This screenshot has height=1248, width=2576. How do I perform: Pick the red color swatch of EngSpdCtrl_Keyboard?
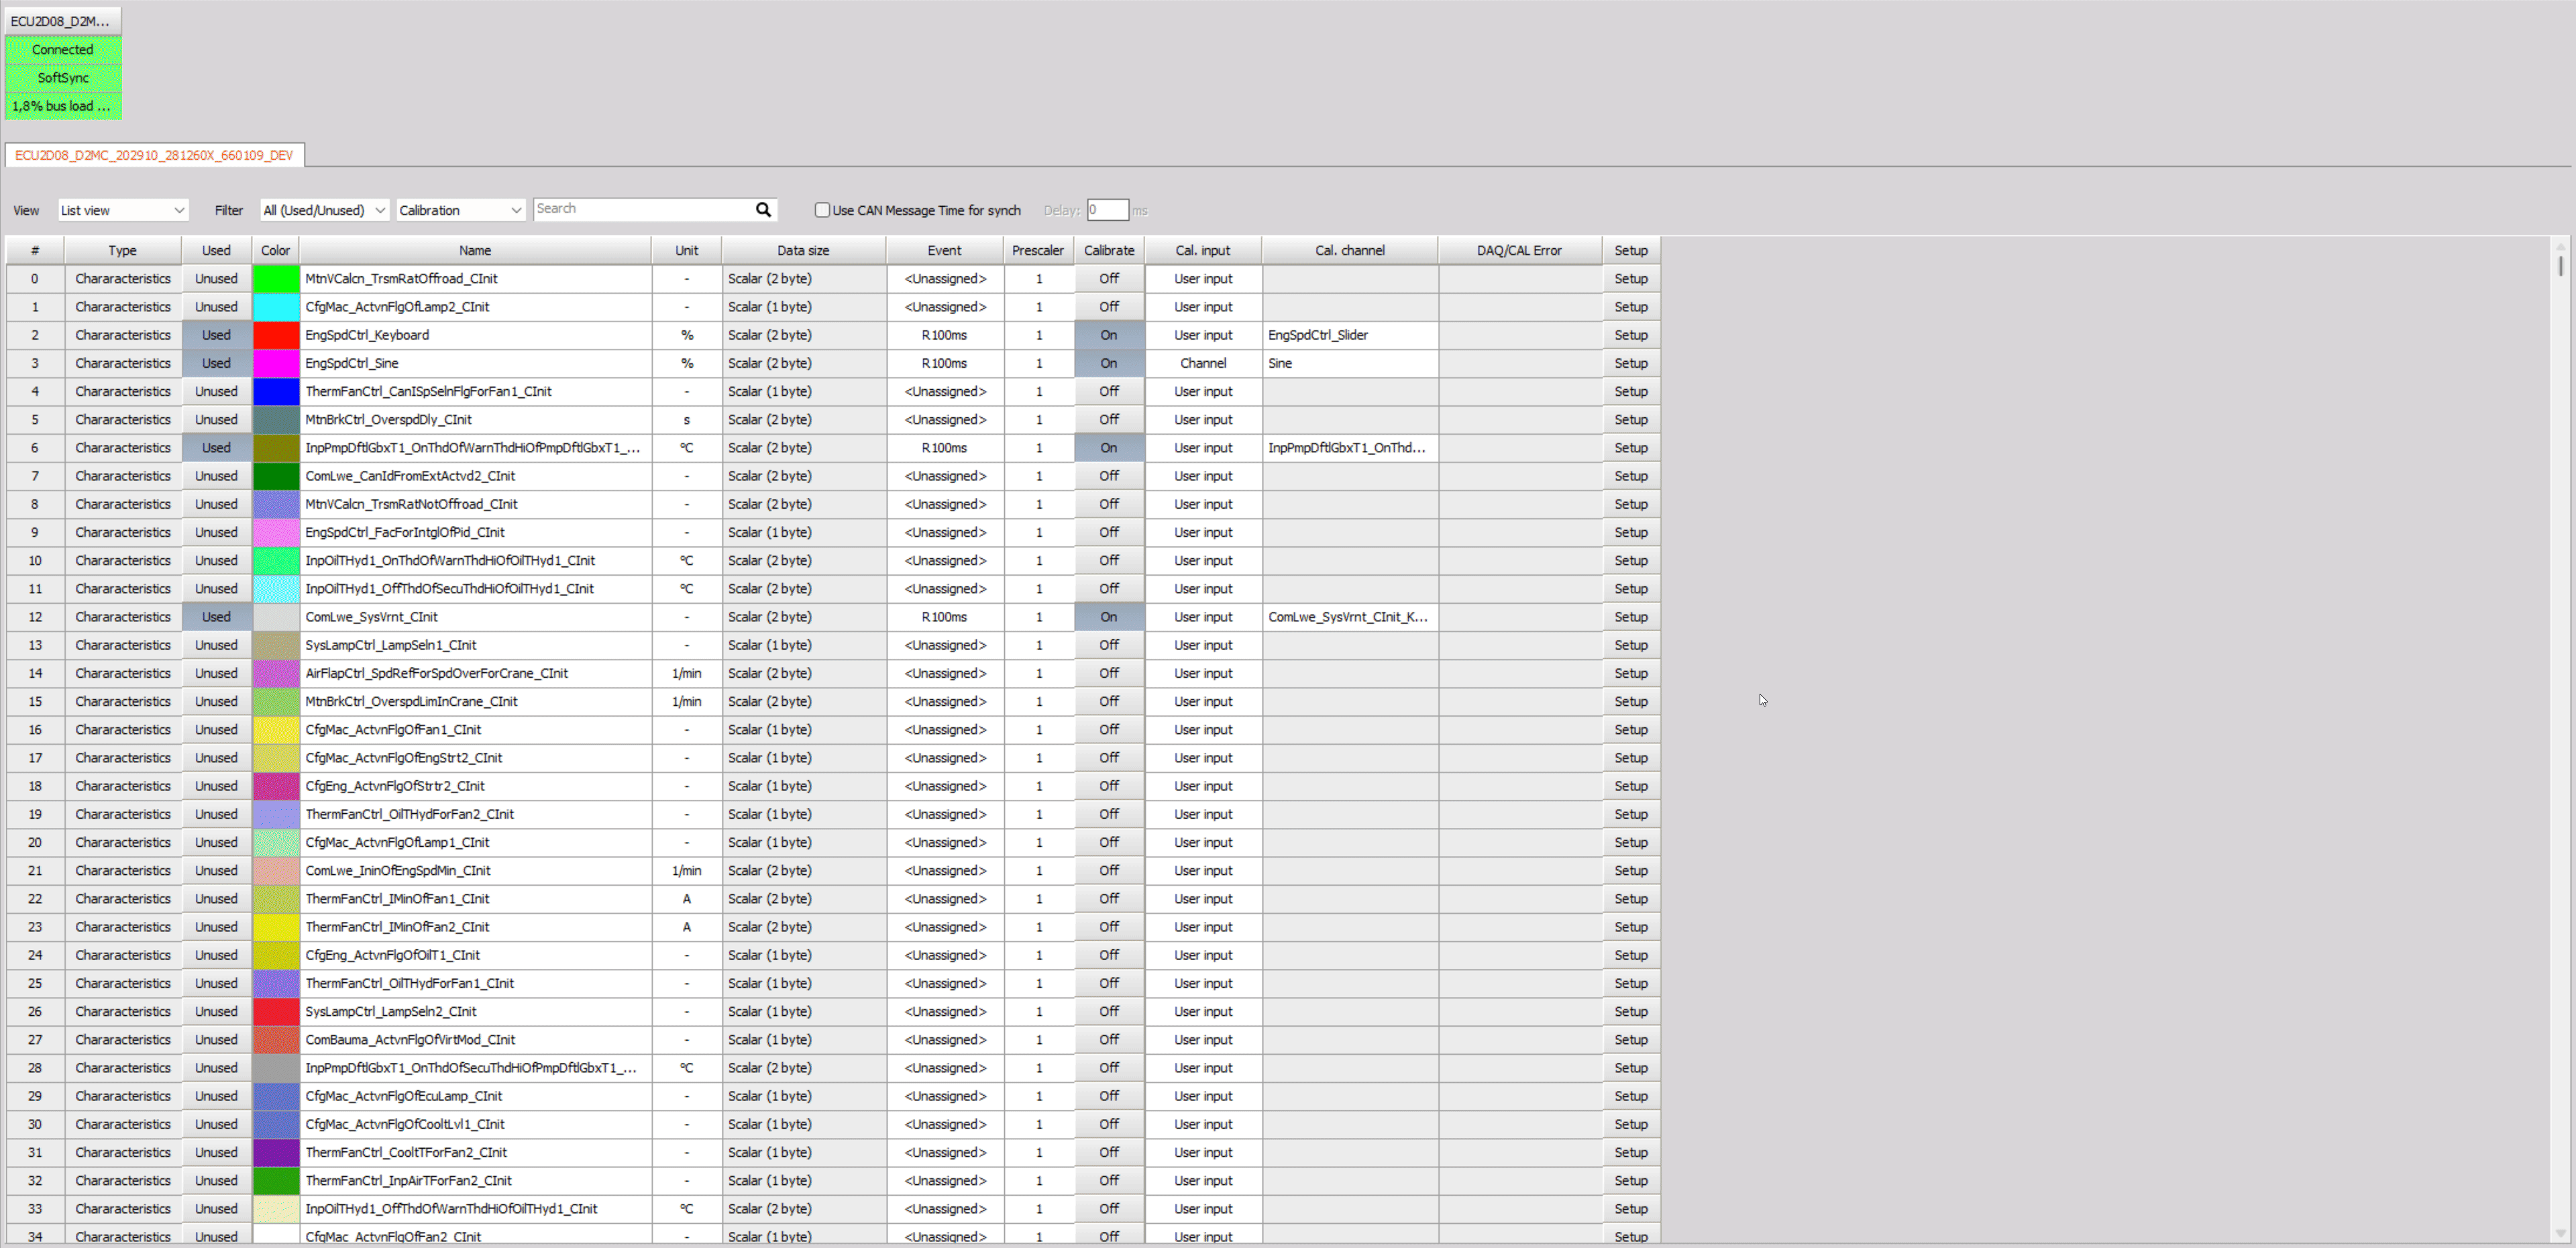pos(276,335)
